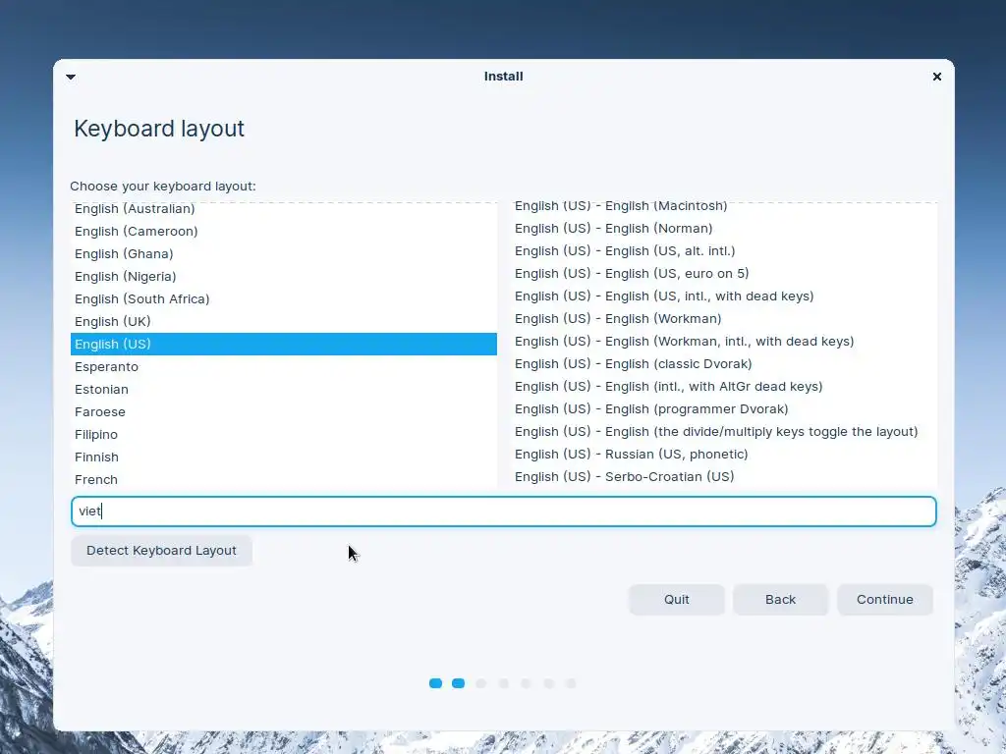Select English (South Africa) layout
The image size is (1006, 754).
(284, 298)
